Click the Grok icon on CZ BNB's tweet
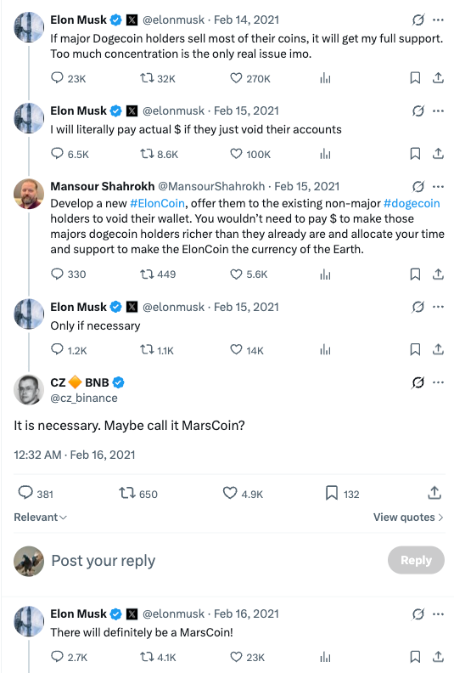The height and width of the screenshot is (673, 454). coord(418,382)
